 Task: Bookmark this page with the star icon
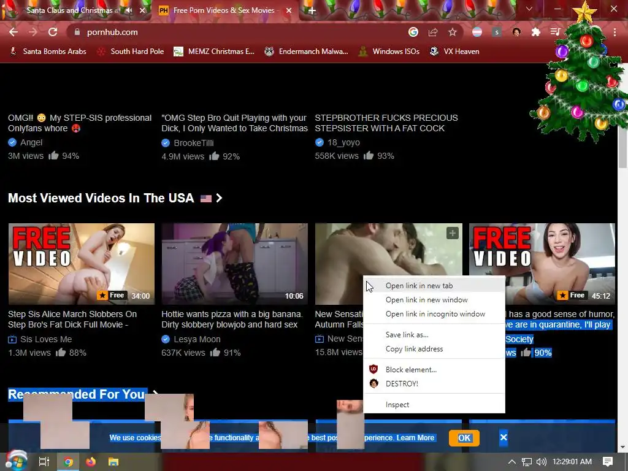click(453, 32)
